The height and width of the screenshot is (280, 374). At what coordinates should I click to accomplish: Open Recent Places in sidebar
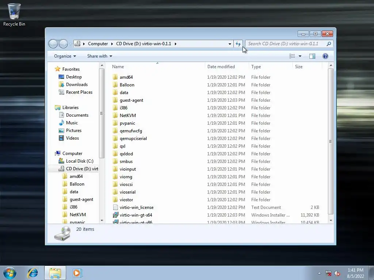point(79,92)
